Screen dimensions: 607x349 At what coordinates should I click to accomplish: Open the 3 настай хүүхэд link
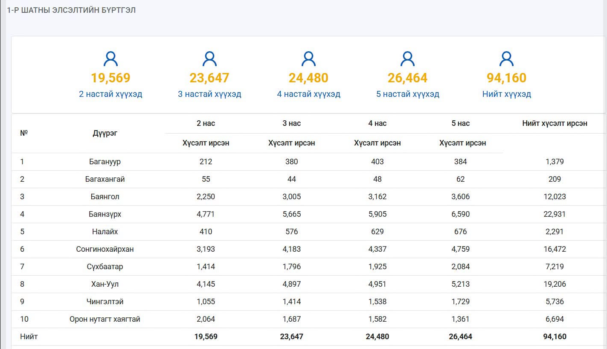coord(209,94)
